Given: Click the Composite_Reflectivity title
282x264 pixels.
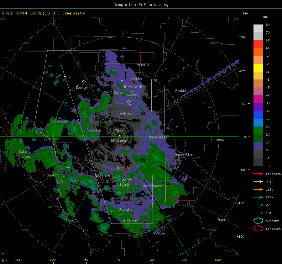Looking at the screenshot, I should tap(141, 5).
